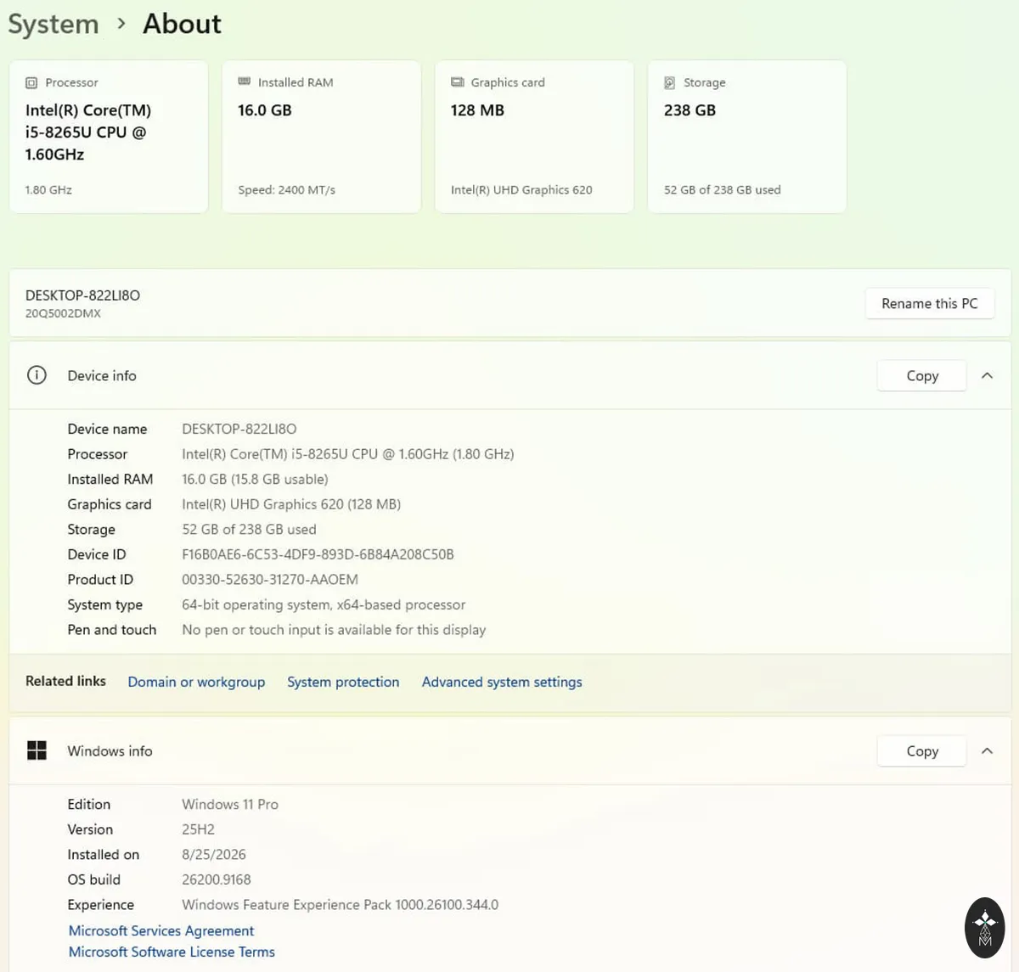The width and height of the screenshot is (1019, 972).
Task: Open Microsoft Software License Terms link
Action: tap(172, 952)
